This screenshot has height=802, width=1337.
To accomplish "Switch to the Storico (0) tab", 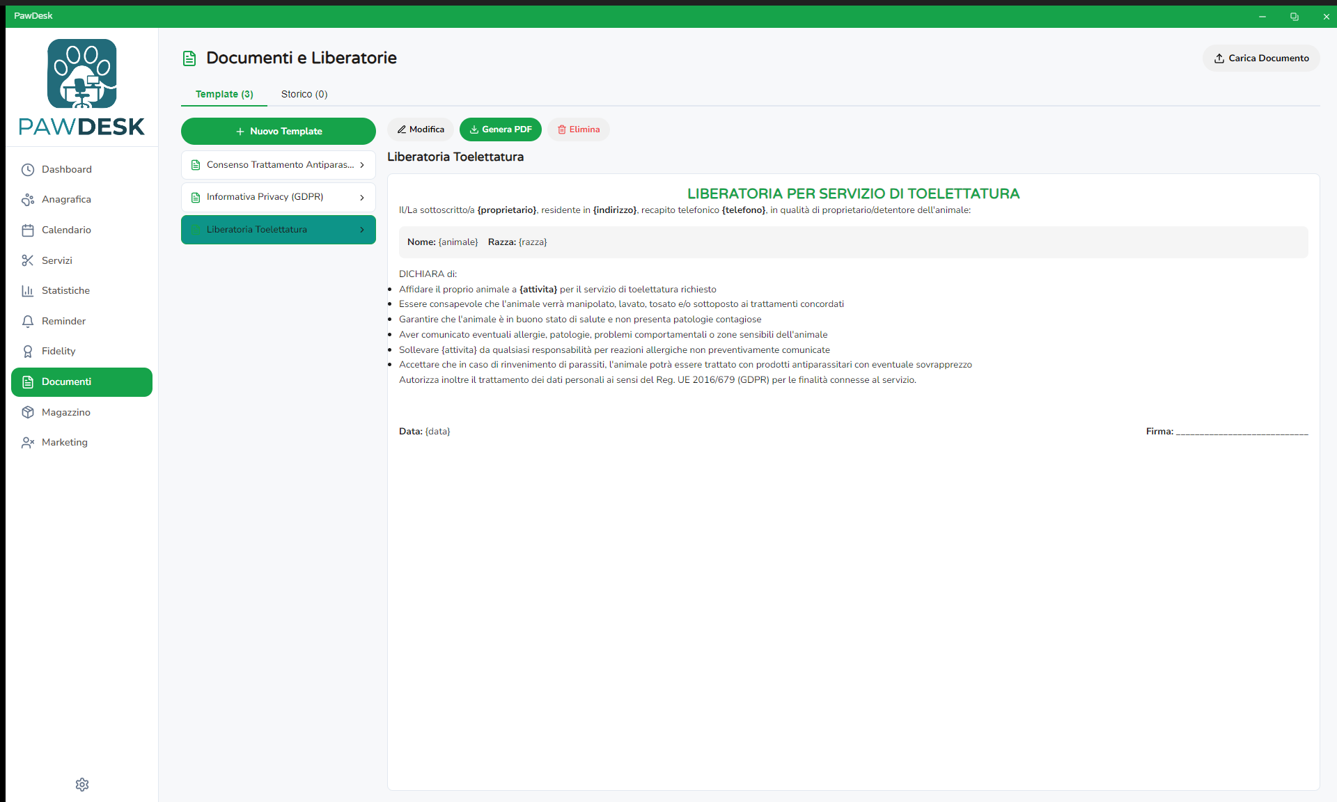I will point(304,94).
